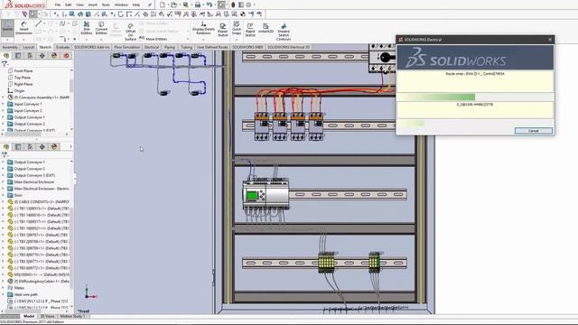Screen dimensions: 578x325
Task: Click the filter funnel in upper tree panel
Action: pyautogui.click(x=5, y=64)
